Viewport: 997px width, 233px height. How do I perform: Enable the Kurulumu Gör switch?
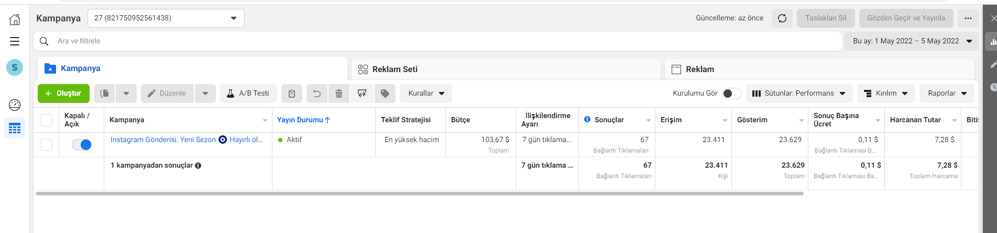click(731, 94)
